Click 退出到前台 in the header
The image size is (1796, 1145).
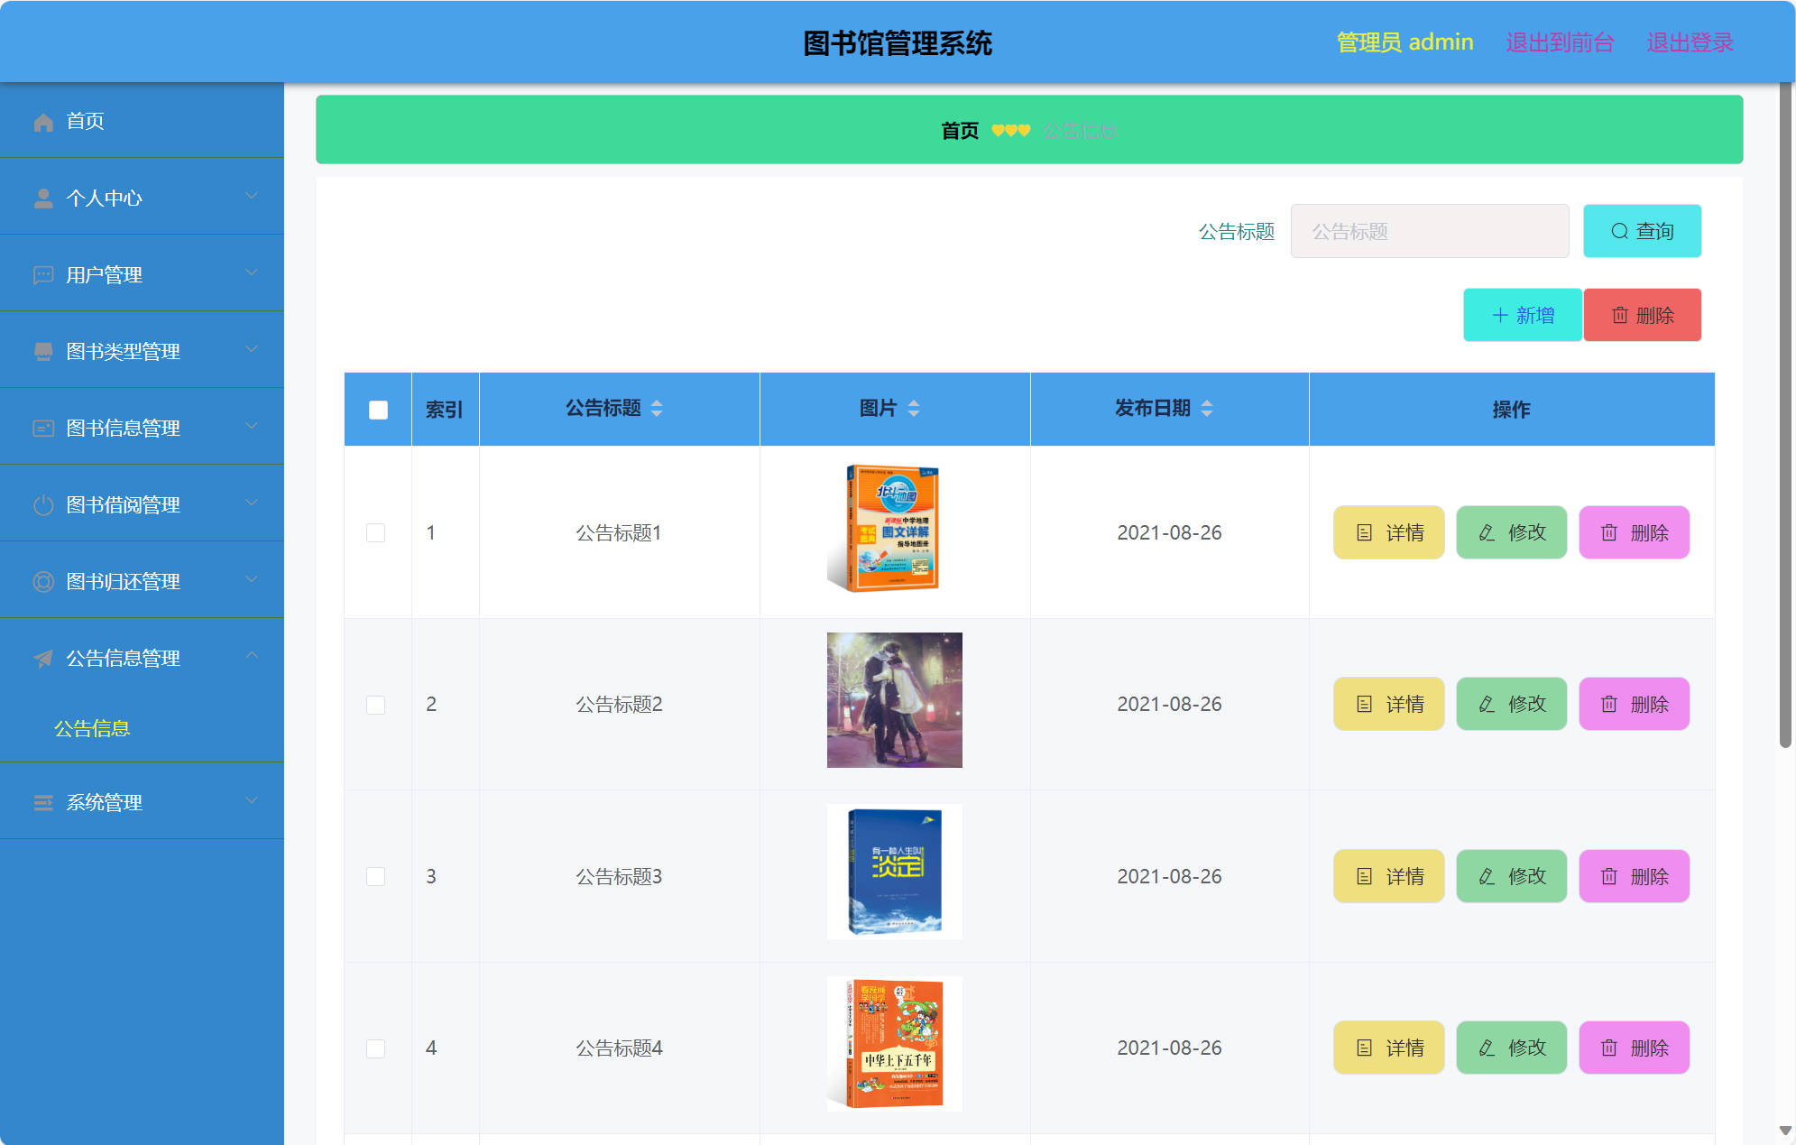[1560, 42]
